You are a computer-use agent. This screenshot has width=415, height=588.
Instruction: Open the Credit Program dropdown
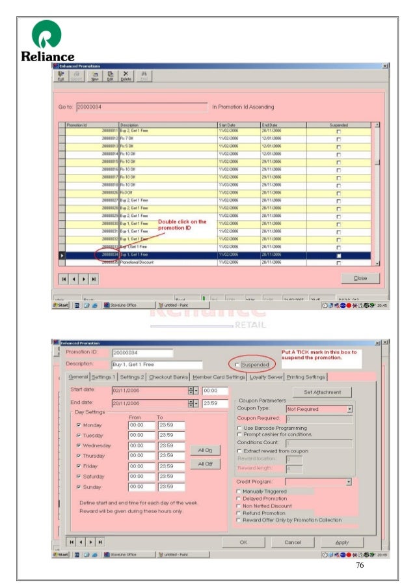point(349,482)
